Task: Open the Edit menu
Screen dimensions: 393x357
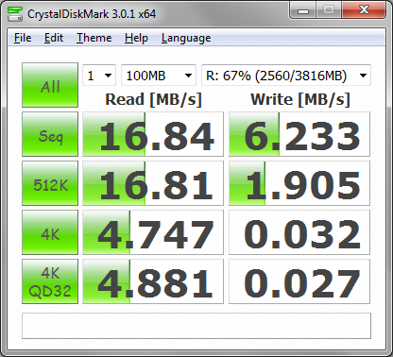Action: [x=54, y=38]
